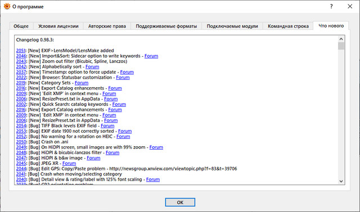This screenshot has width=360, height=212.
Task: Open issue link 2051 for LensModel/LensMake
Action: coord(20,51)
